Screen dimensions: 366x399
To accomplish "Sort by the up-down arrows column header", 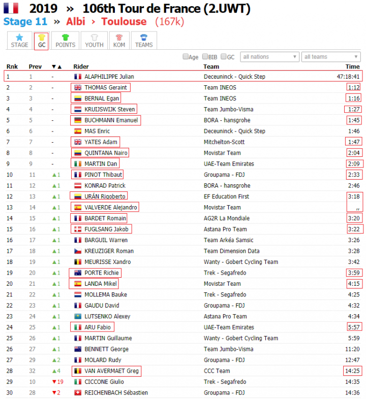I will coord(56,66).
